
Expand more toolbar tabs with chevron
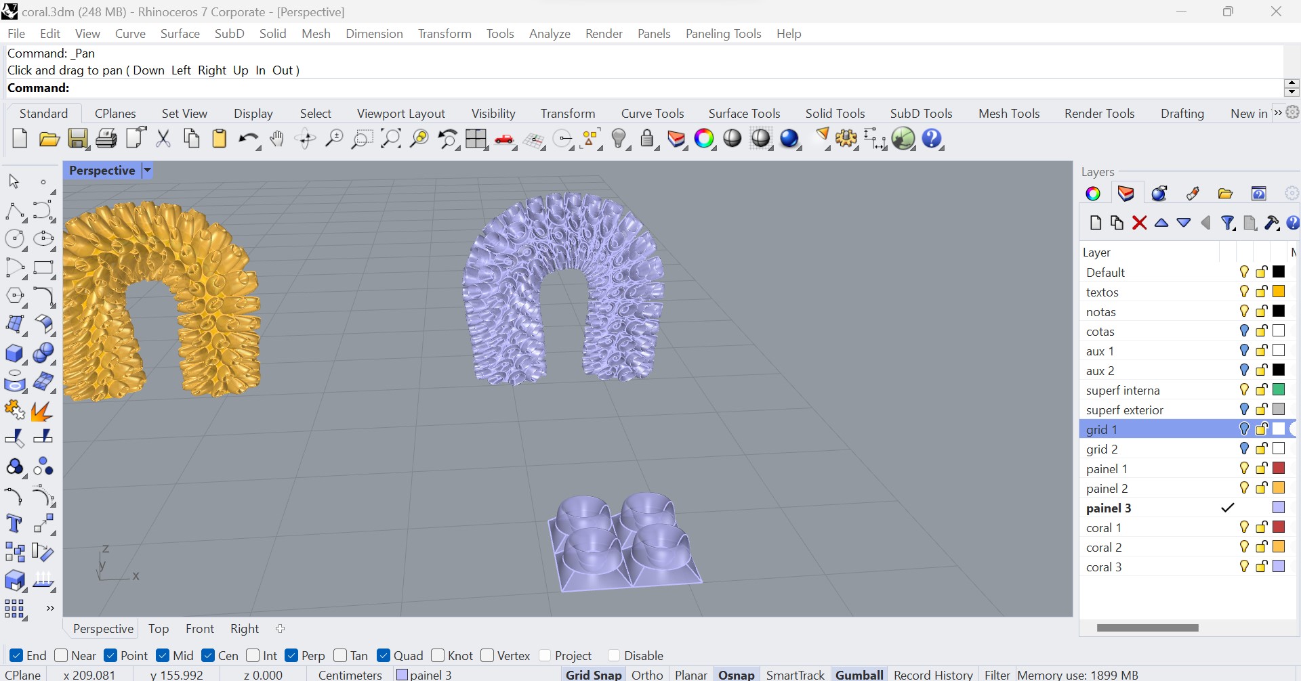pyautogui.click(x=1278, y=112)
